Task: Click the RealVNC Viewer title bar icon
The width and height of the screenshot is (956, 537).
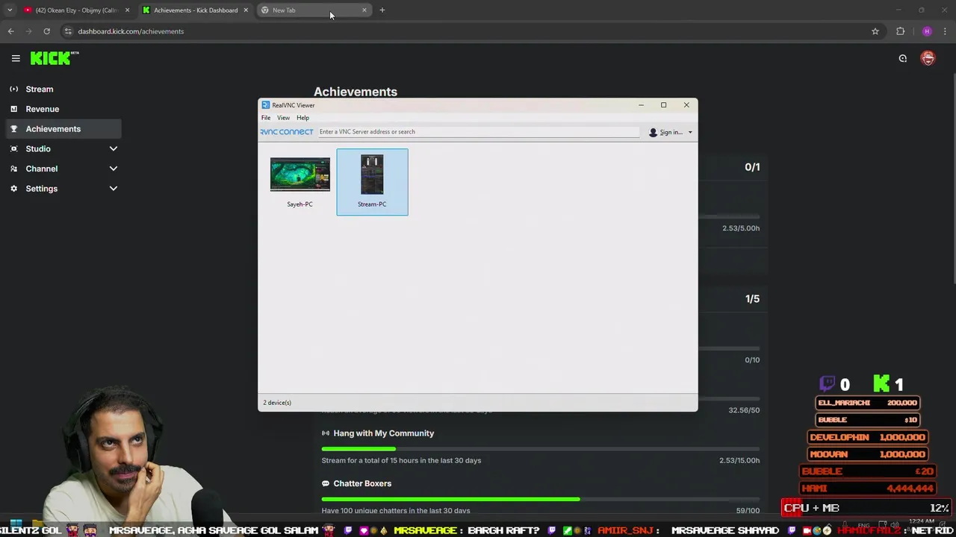Action: pyautogui.click(x=266, y=105)
